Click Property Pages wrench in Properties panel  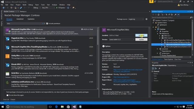pos(159,68)
